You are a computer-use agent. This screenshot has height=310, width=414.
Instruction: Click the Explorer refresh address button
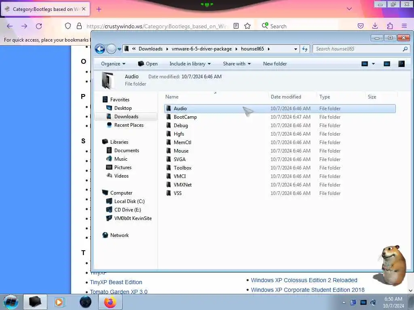(x=305, y=49)
